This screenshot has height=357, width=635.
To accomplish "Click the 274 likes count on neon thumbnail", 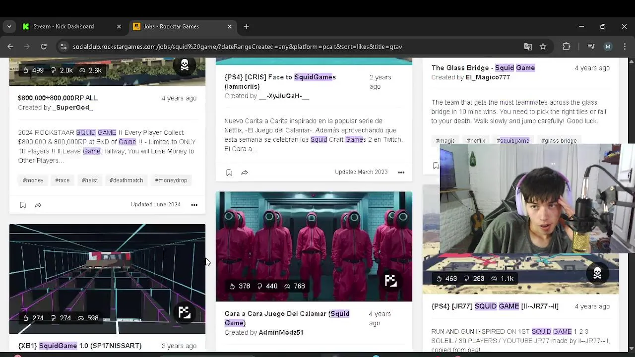I will click(x=33, y=318).
